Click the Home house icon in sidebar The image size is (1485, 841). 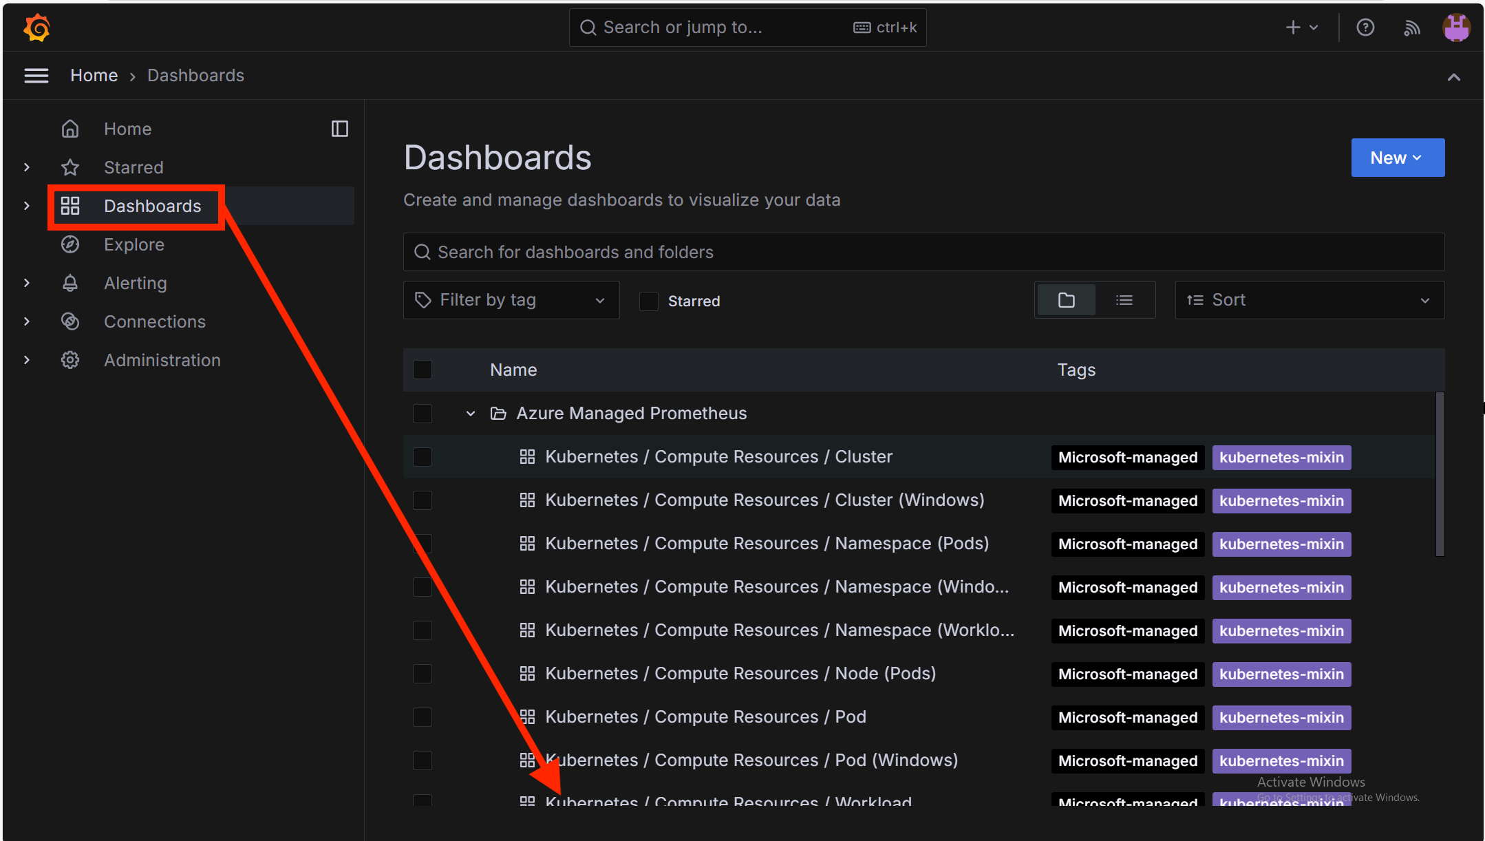pos(70,129)
